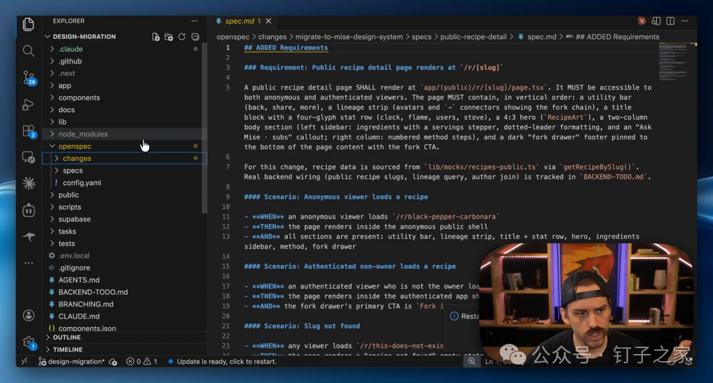Collapse the openspec folder

point(75,146)
